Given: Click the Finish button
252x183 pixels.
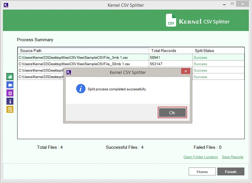Looking at the screenshot, I should pos(230,172).
